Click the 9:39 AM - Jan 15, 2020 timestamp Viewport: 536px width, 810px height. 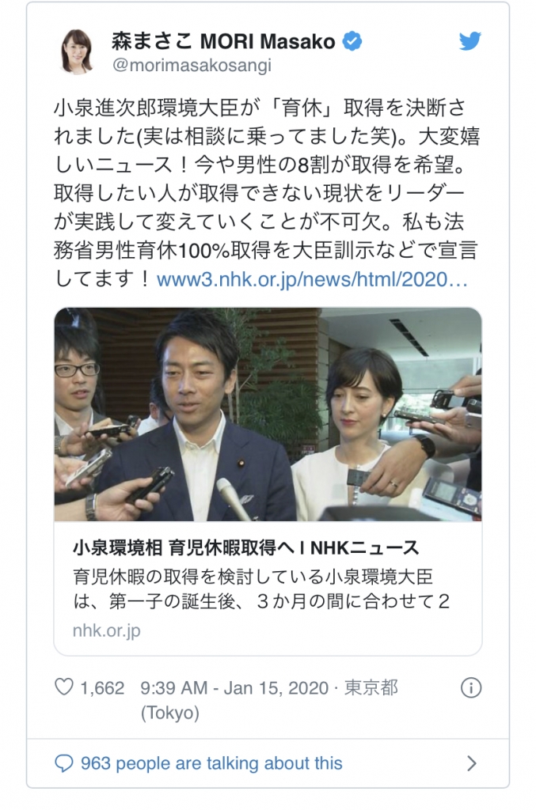tap(234, 687)
